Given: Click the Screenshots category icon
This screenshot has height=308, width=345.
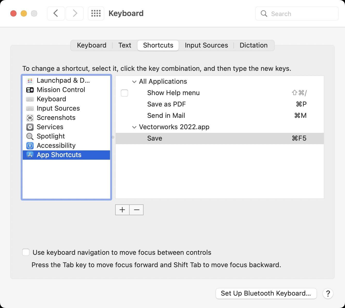Looking at the screenshot, I should point(30,118).
